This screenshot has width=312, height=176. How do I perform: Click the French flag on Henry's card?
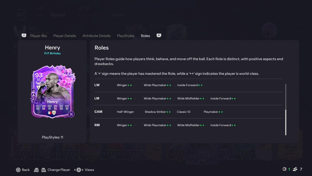49,113
